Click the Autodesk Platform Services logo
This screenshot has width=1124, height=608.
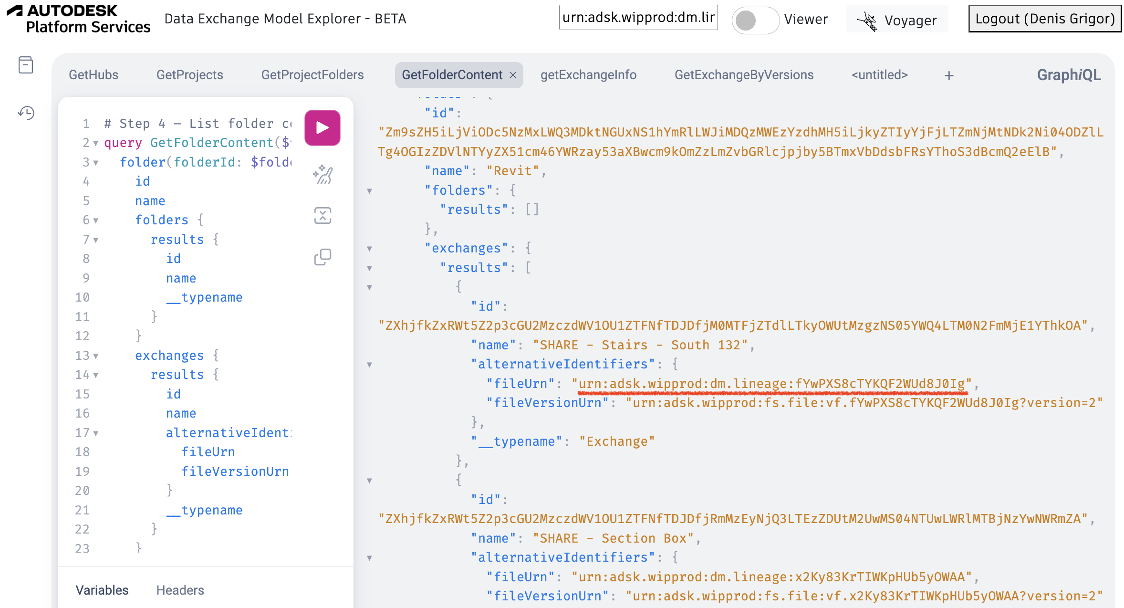coord(79,19)
